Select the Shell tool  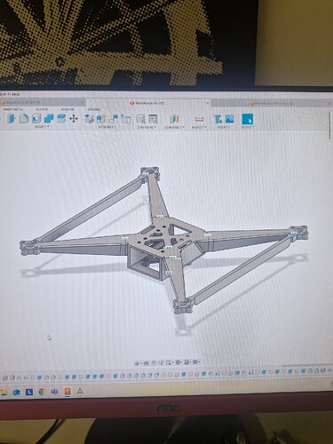36,119
